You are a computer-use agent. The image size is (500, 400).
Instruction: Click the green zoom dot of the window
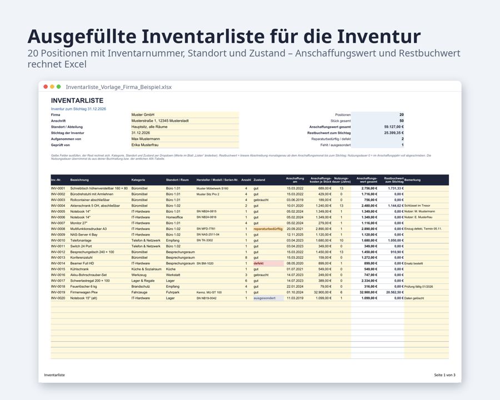point(59,87)
